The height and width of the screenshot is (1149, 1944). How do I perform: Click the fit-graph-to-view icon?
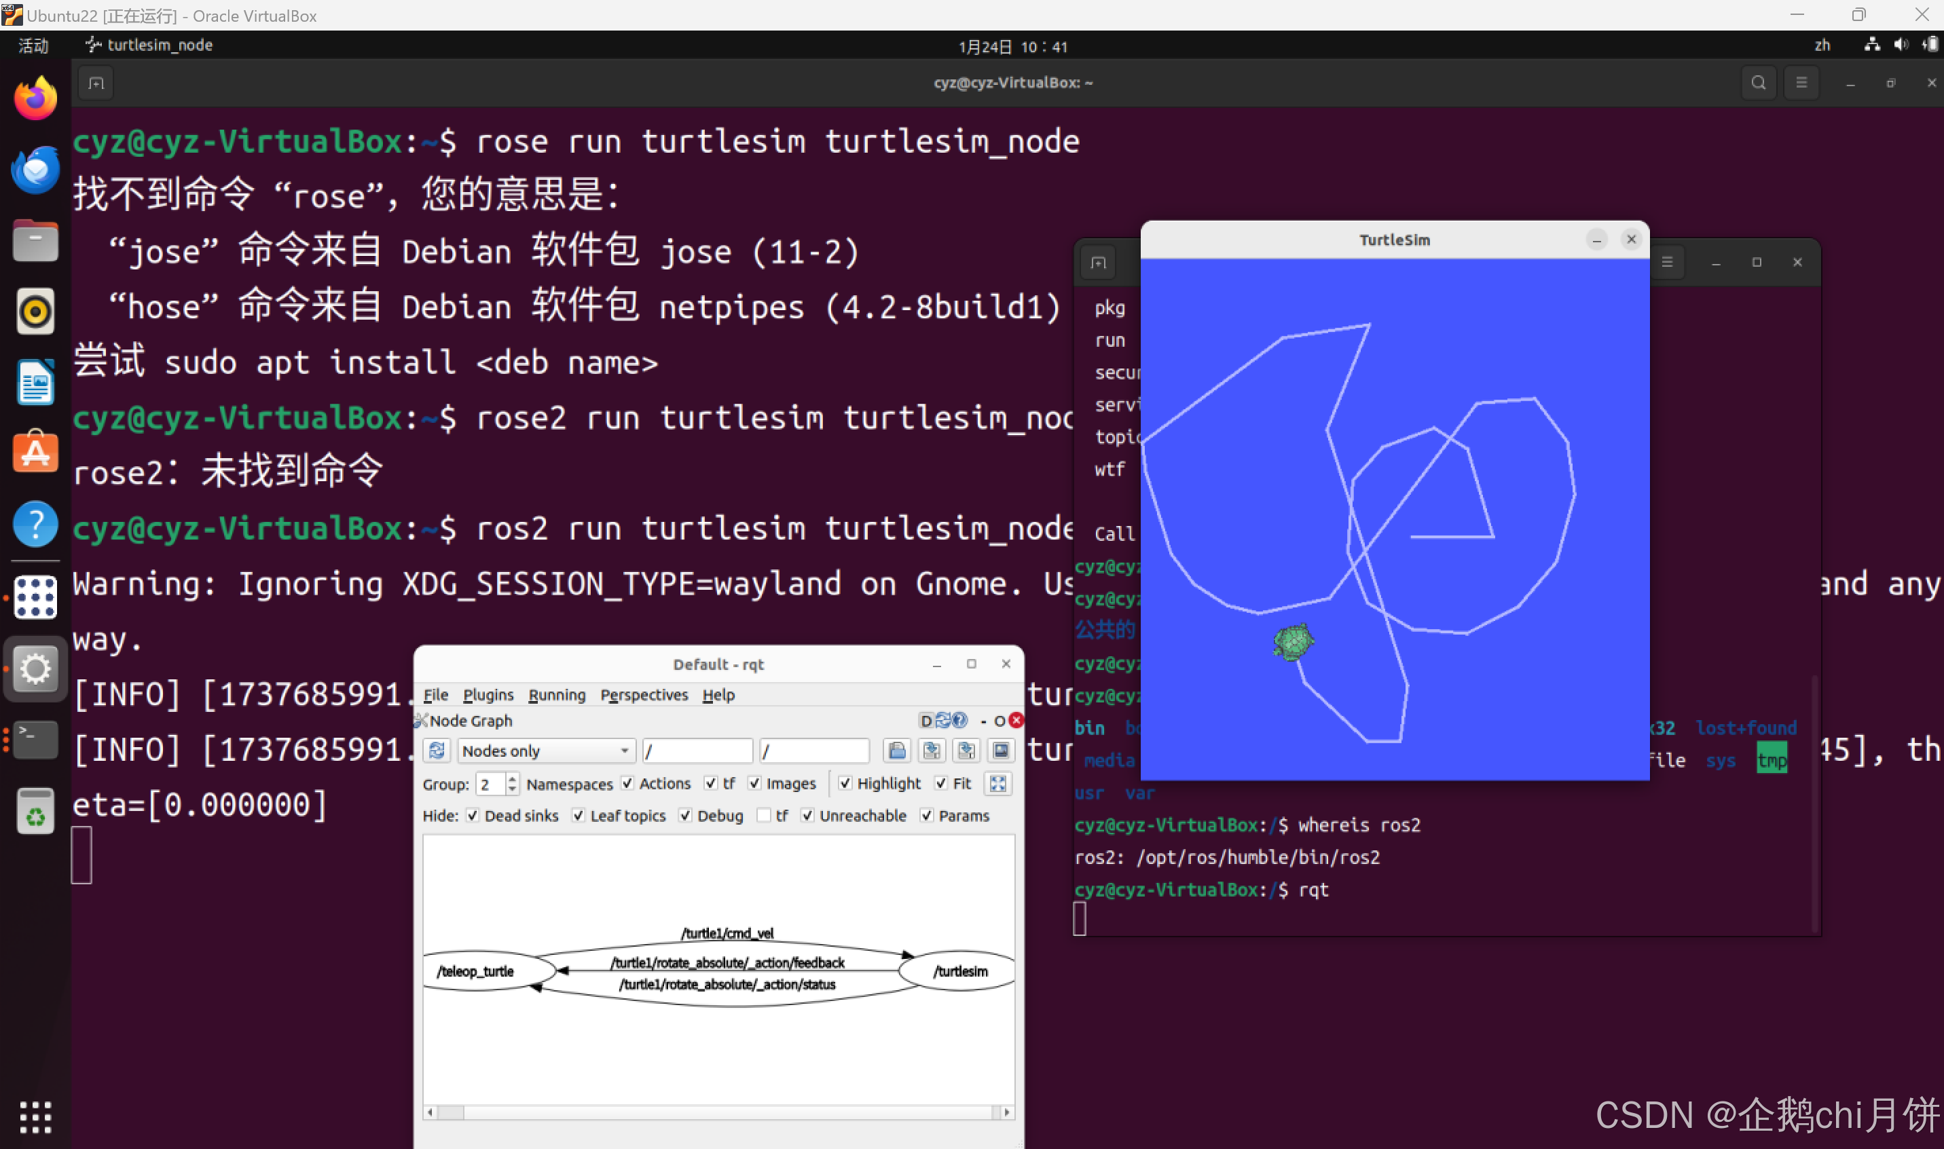pos(998,784)
